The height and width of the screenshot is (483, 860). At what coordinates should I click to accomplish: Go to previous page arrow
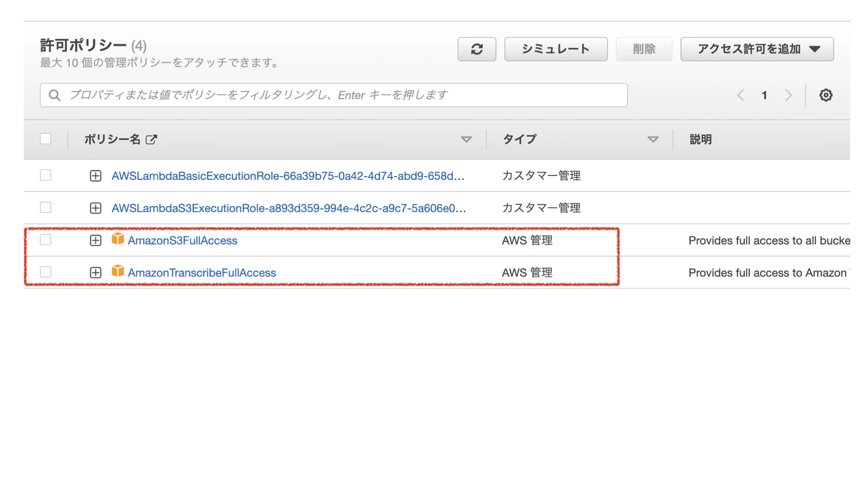pyautogui.click(x=741, y=95)
